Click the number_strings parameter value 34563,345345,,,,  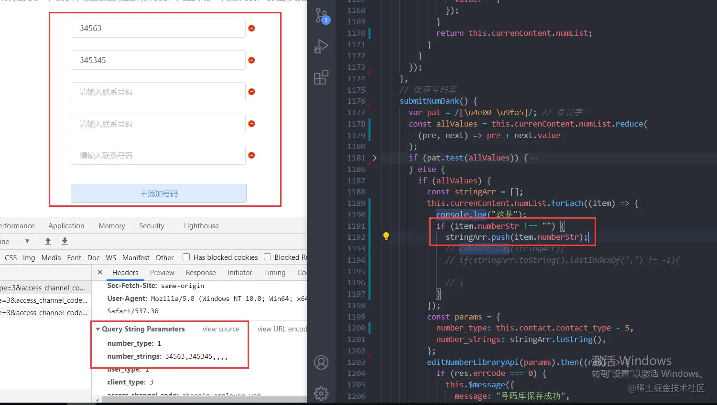(196, 356)
